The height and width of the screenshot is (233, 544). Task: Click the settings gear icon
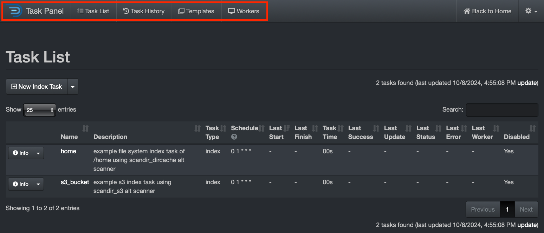coord(529,11)
